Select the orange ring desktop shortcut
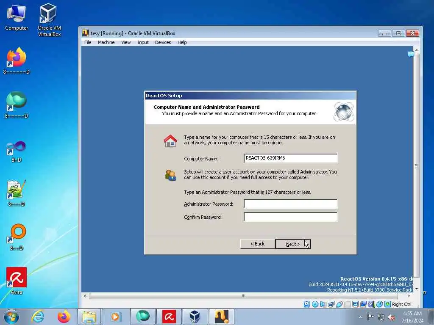 coord(17,237)
